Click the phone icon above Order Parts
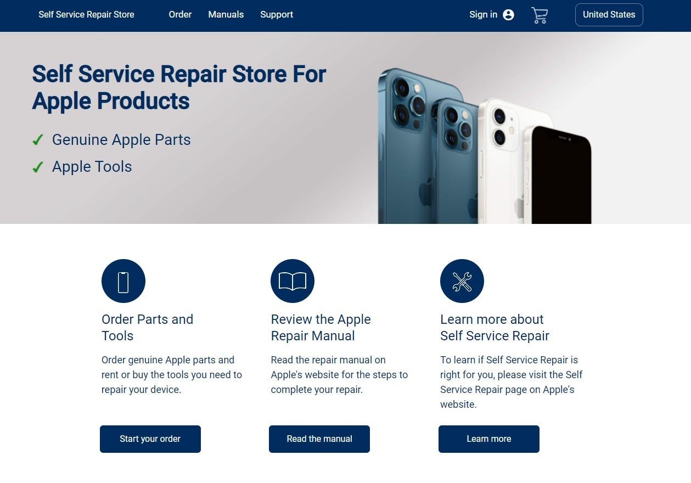691x483 pixels. [x=123, y=281]
